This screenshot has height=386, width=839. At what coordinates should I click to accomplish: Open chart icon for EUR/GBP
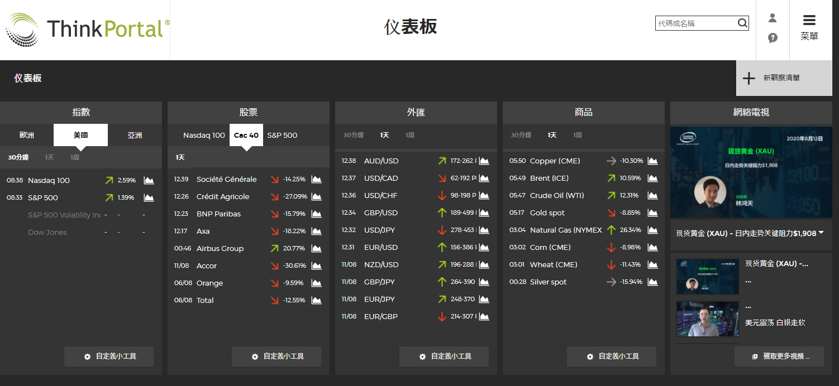click(x=484, y=316)
